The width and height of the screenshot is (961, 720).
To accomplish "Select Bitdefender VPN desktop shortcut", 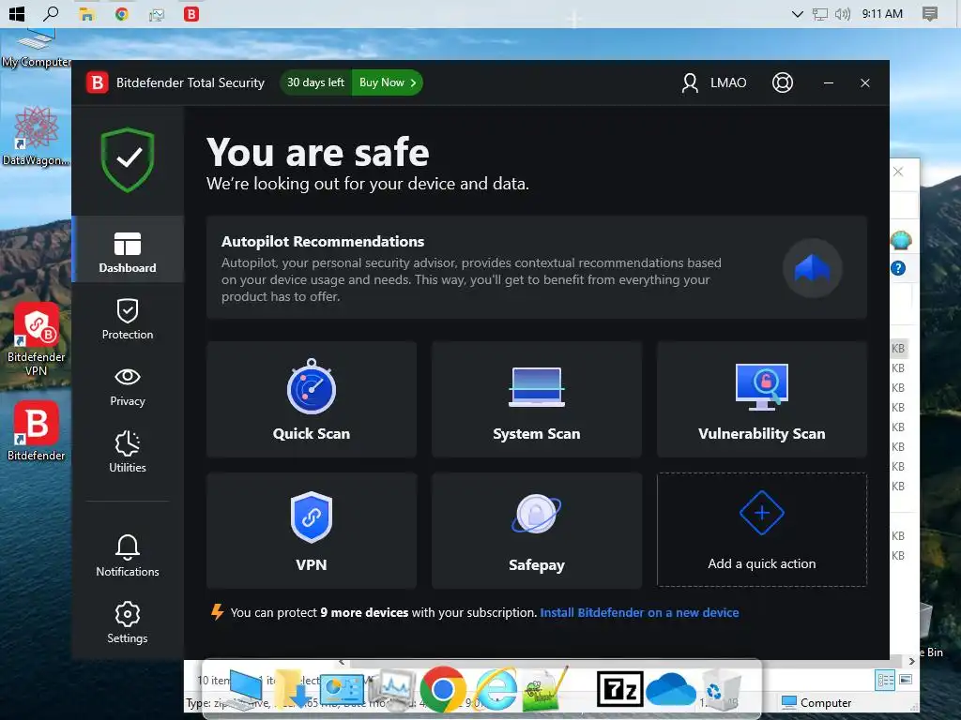I will coord(36,339).
